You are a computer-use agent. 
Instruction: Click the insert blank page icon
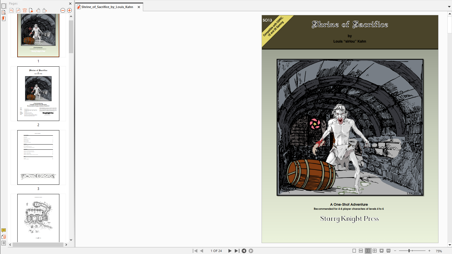pos(31,10)
